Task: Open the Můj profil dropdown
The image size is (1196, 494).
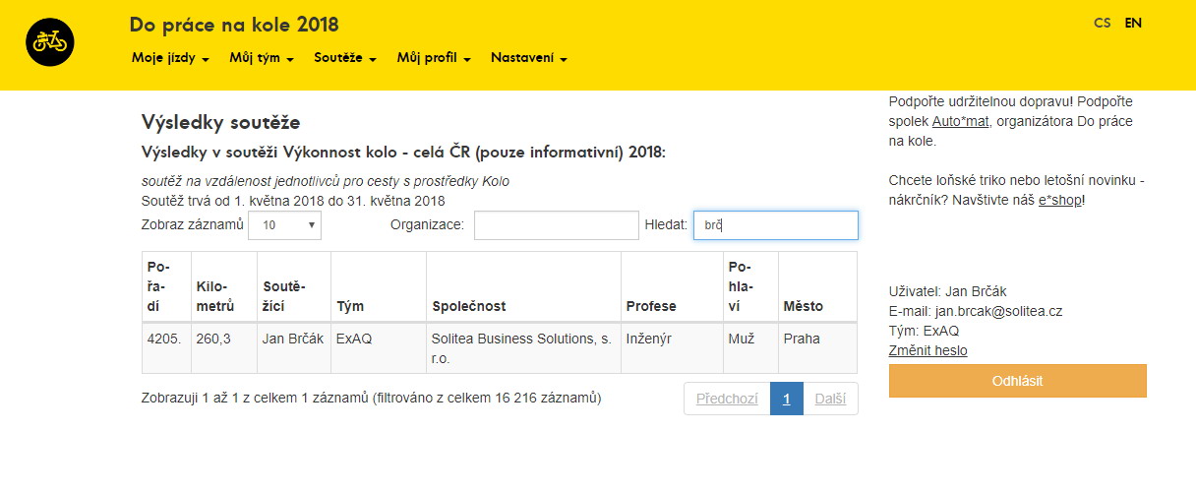Action: pyautogui.click(x=434, y=58)
